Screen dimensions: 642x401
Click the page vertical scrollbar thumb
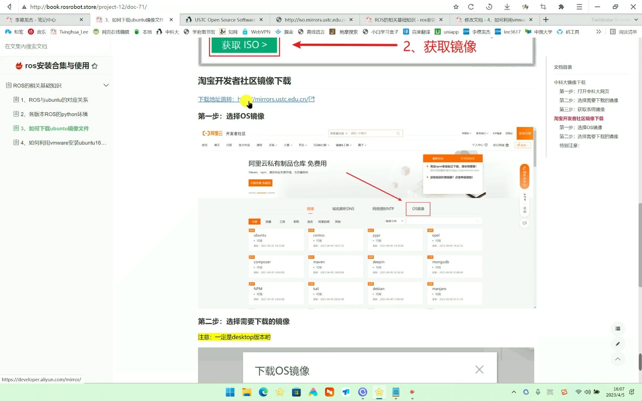pos(640,245)
